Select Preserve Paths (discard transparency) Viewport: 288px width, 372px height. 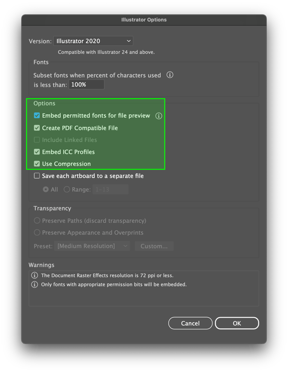pos(37,221)
